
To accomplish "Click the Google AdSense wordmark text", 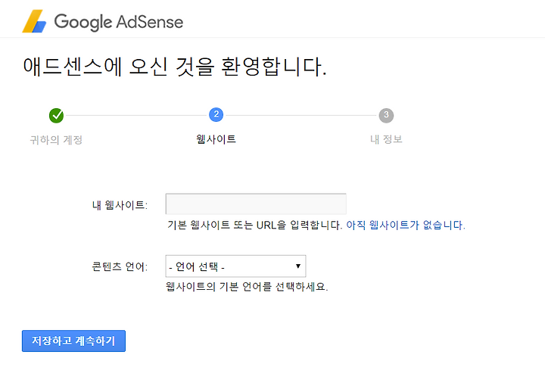I will [119, 22].
